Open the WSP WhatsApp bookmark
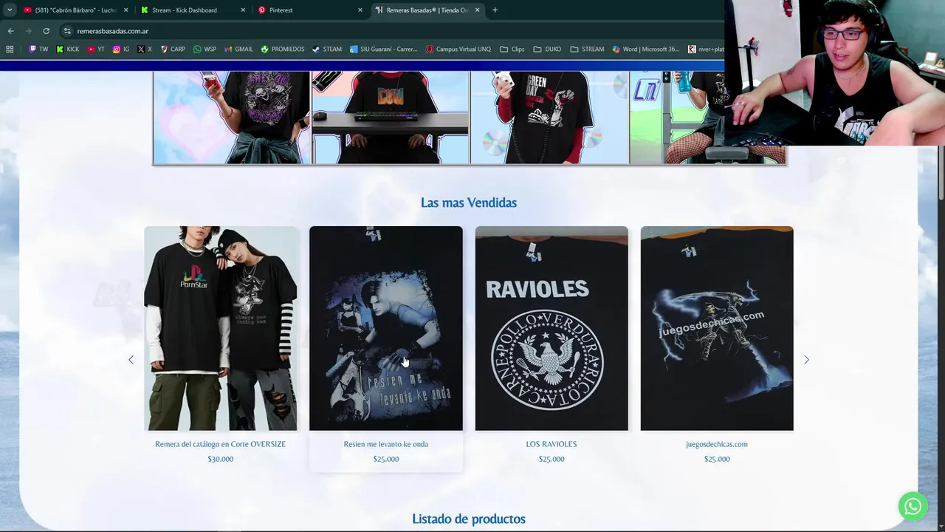The height and width of the screenshot is (532, 945). (x=205, y=50)
